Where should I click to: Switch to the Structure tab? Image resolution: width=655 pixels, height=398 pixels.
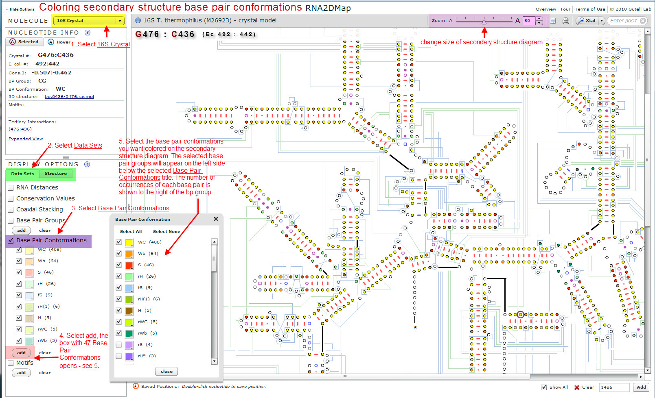coord(56,174)
